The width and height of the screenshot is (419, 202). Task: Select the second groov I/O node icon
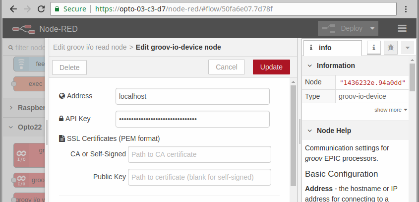[x=21, y=180]
